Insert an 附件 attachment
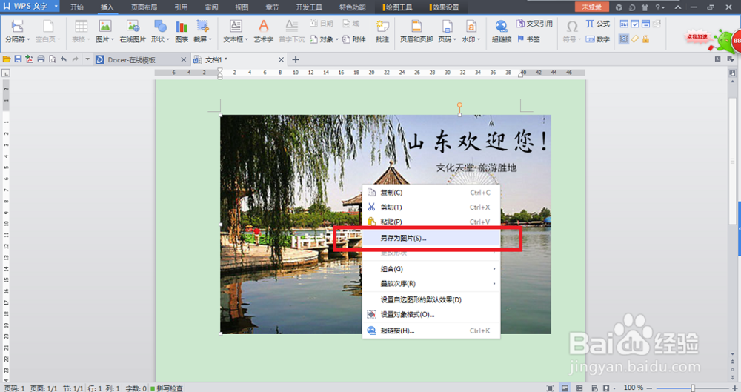 [354, 39]
